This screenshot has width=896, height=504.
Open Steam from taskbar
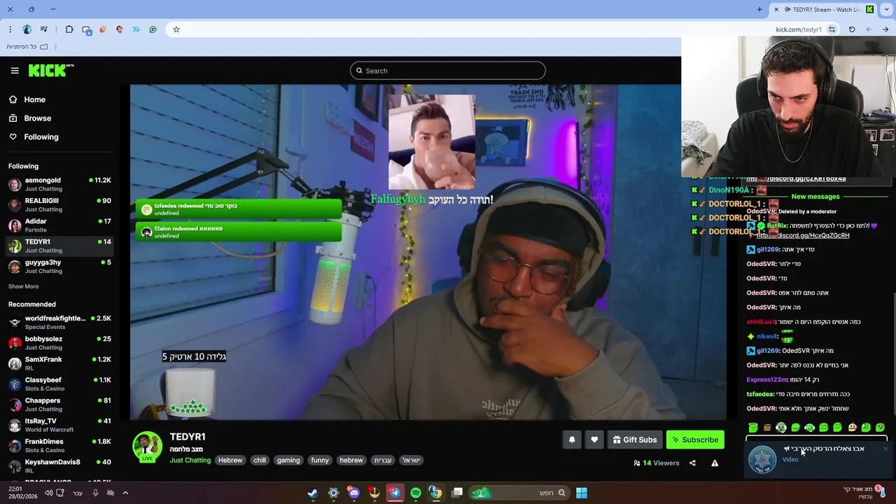click(313, 493)
